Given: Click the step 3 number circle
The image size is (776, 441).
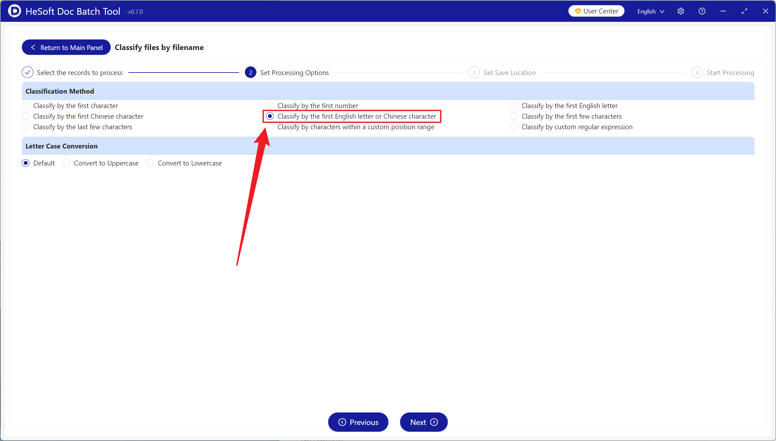Looking at the screenshot, I should tap(474, 72).
